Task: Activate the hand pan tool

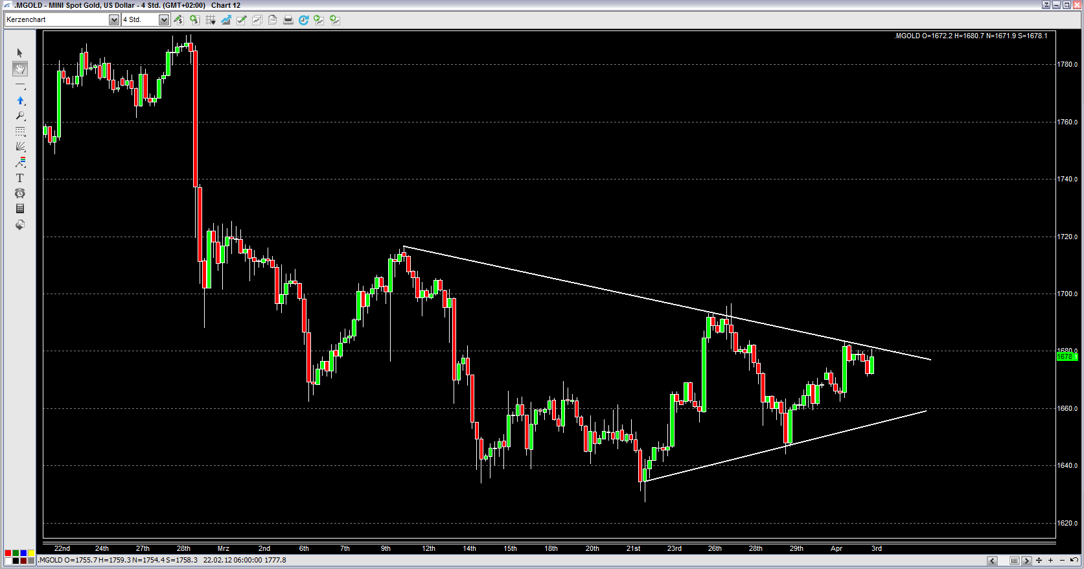Action: [20, 69]
